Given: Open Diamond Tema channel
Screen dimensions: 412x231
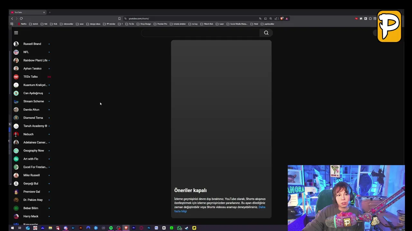Looking at the screenshot, I should click(x=32, y=118).
